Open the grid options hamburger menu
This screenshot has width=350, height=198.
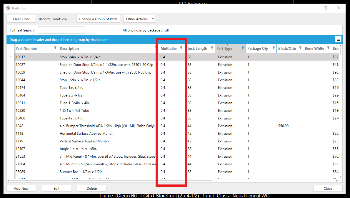pos(338,39)
